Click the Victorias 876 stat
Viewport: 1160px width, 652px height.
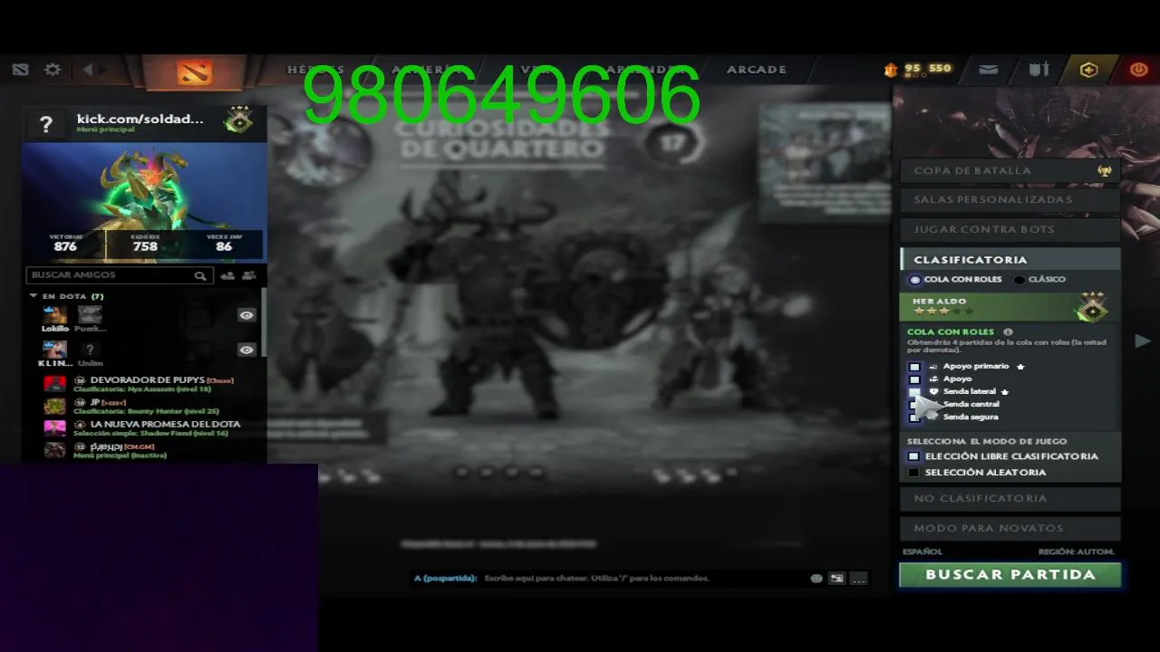[65, 243]
